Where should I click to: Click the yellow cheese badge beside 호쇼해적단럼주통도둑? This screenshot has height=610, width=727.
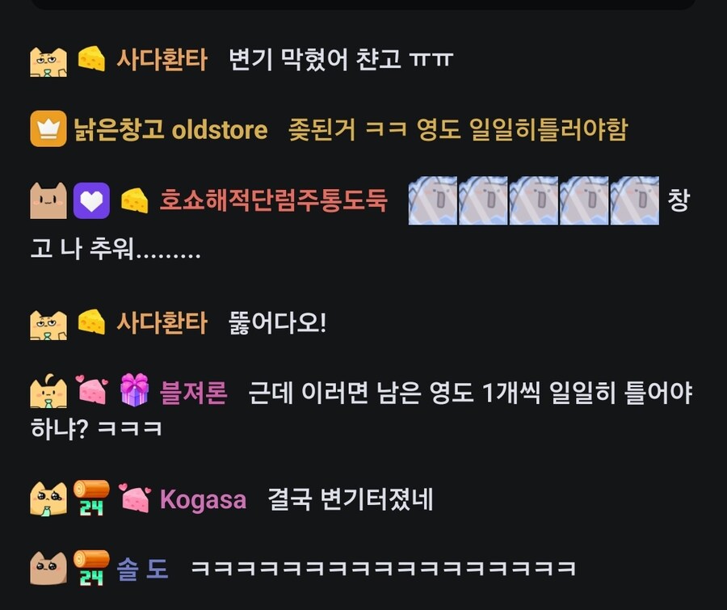point(134,200)
